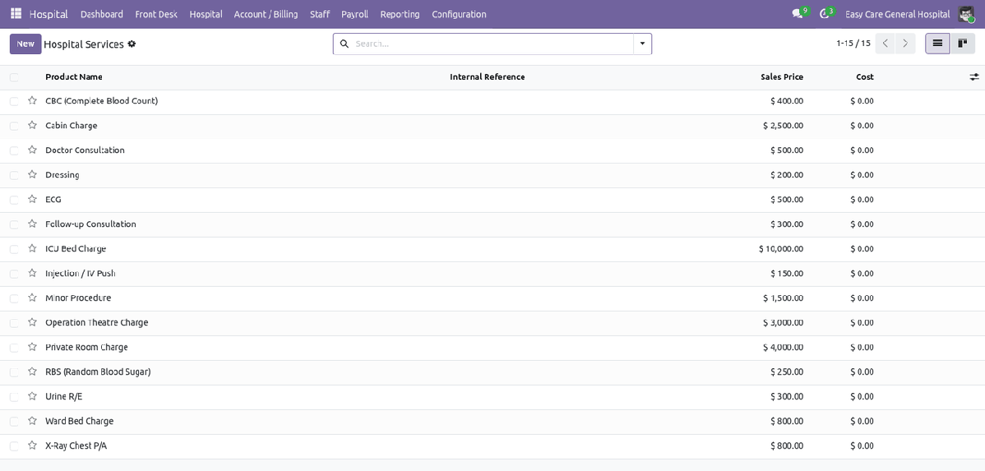Screen dimensions: 985x471
Task: Star RBS (Random Blood Sugar) as favorite
Action: point(32,372)
